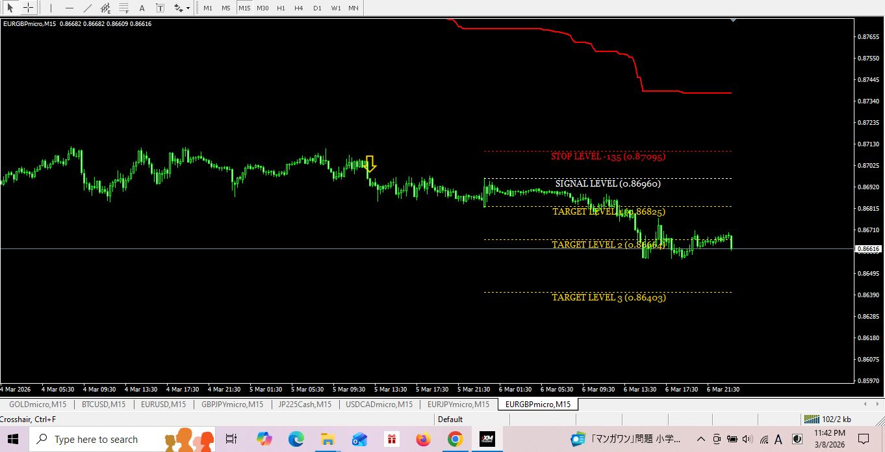This screenshot has width=885, height=452.
Task: Toggle the active M15 timeframe button
Action: (x=244, y=8)
